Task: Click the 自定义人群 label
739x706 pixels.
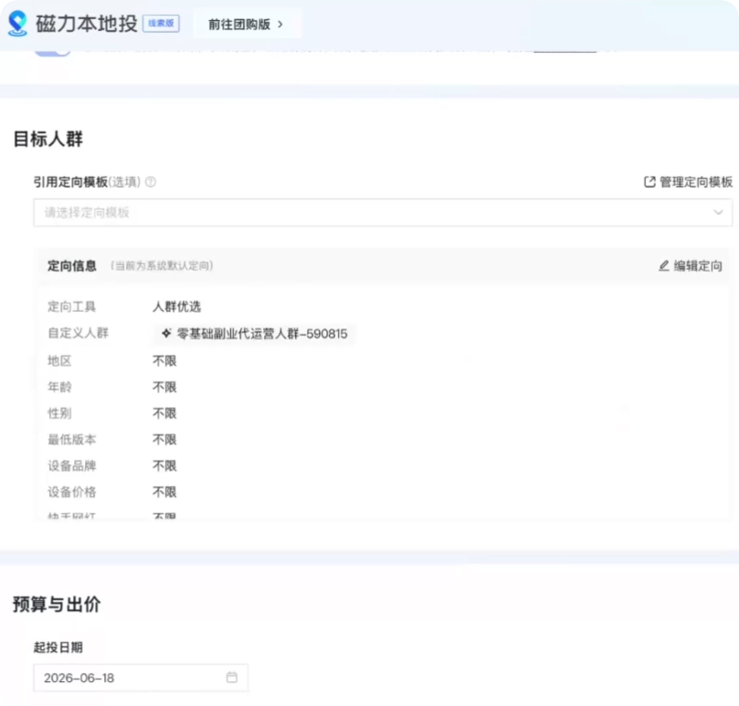Action: coord(78,333)
